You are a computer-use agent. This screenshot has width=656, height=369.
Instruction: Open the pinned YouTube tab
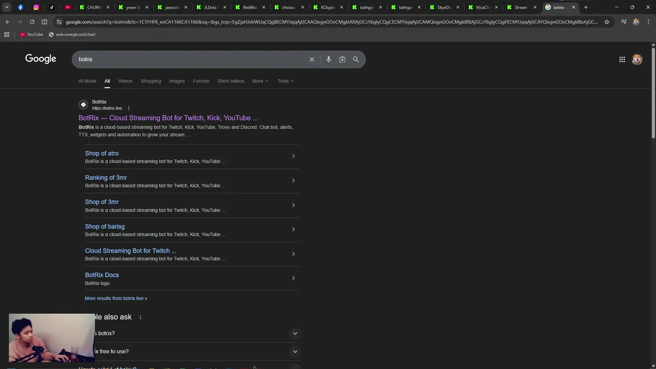point(68,7)
